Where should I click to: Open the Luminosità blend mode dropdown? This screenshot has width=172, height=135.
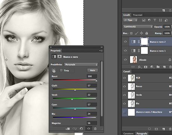pyautogui.click(x=138, y=26)
